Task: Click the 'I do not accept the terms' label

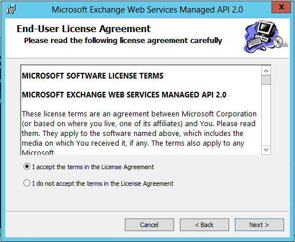Action: coord(103,184)
